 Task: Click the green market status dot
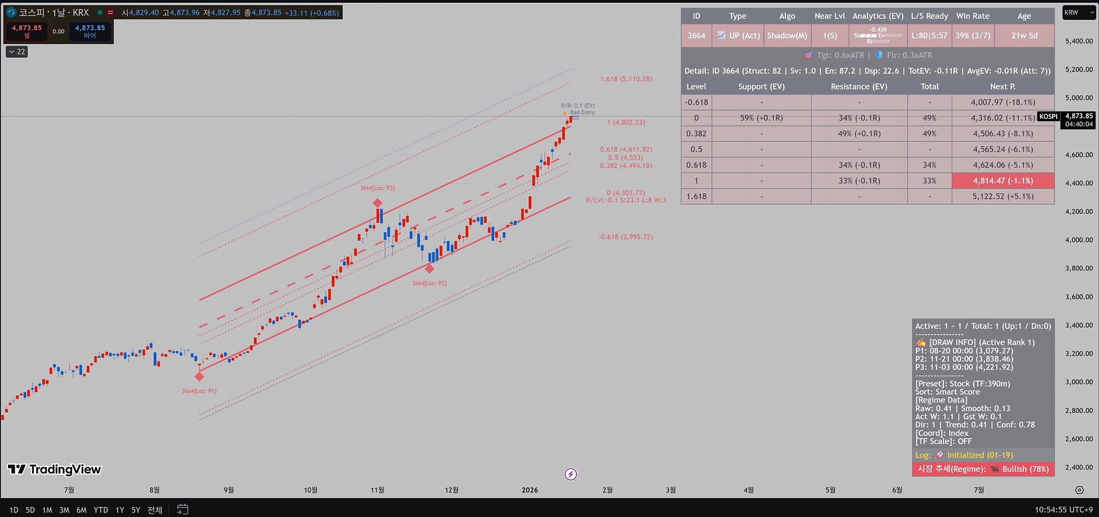pos(100,12)
